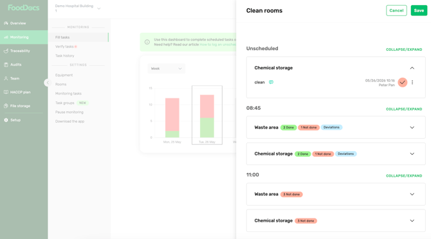Click the Cancel button
Viewport: 431px width, 239px height.
tap(396, 10)
